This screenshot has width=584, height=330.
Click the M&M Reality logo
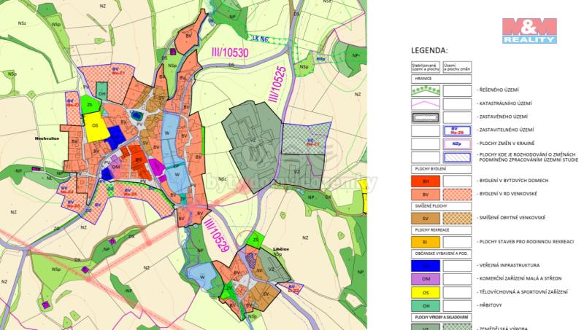pos(528,31)
